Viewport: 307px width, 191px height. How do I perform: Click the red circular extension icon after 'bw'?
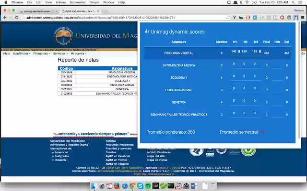click(248, 18)
